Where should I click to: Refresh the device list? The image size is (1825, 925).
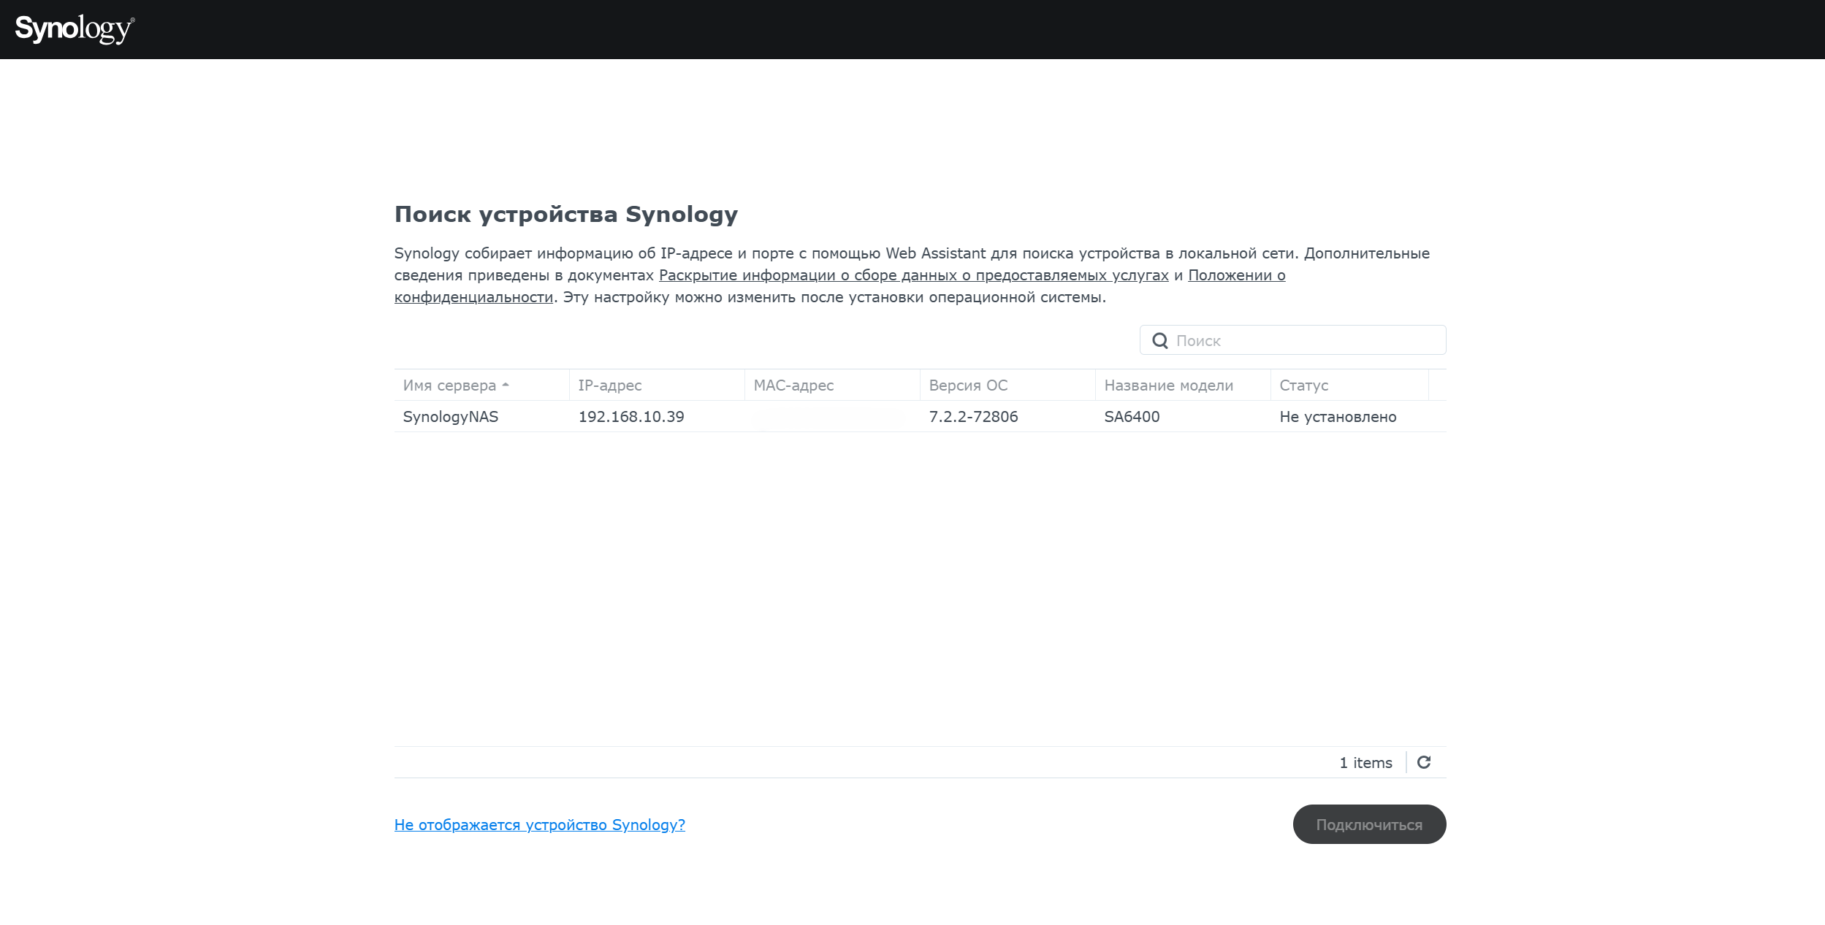coord(1424,762)
